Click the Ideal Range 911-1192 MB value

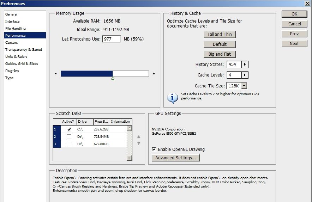tap(116, 30)
